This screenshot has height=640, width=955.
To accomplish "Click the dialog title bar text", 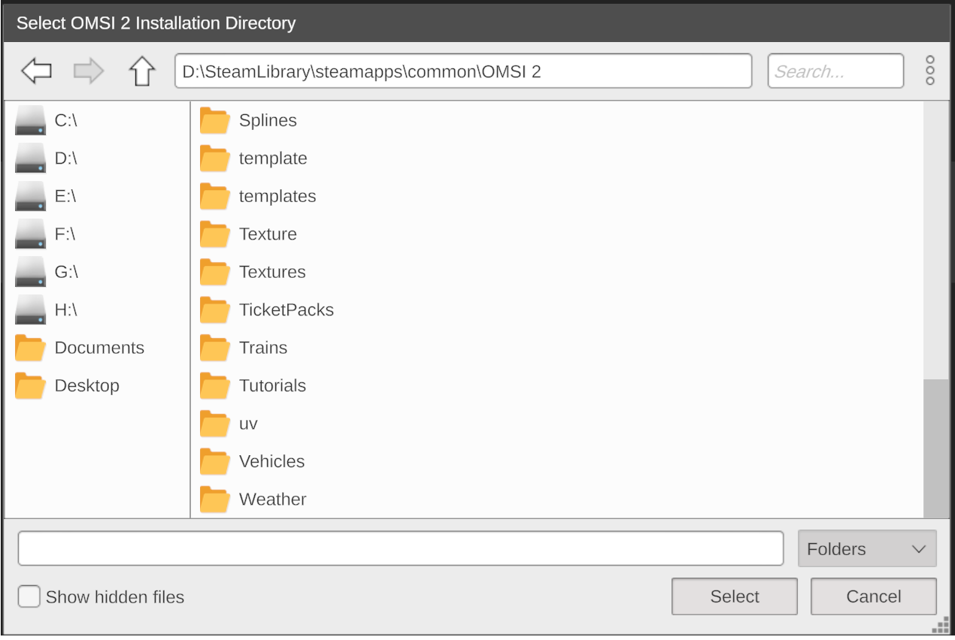I will coord(156,23).
